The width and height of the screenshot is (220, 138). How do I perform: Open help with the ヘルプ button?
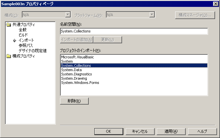202,131
